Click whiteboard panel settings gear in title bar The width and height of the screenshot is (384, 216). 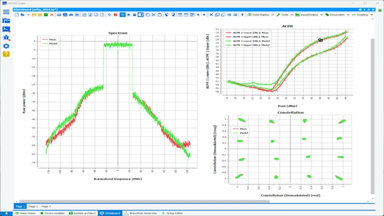tap(360, 9)
